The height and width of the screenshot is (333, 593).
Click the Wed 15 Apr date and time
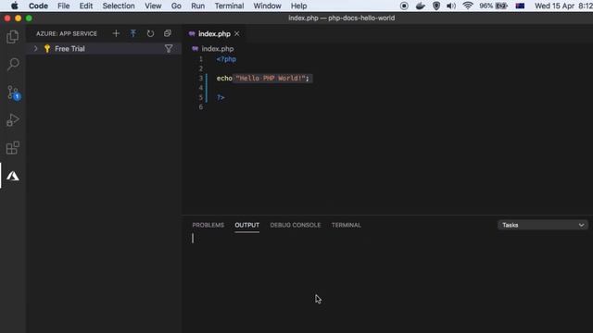(x=563, y=6)
